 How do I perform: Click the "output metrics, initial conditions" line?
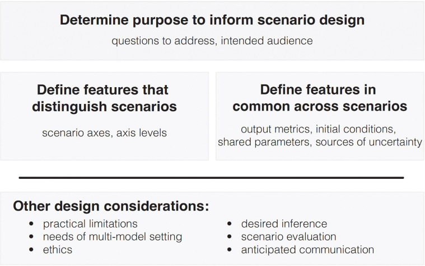pyautogui.click(x=320, y=129)
